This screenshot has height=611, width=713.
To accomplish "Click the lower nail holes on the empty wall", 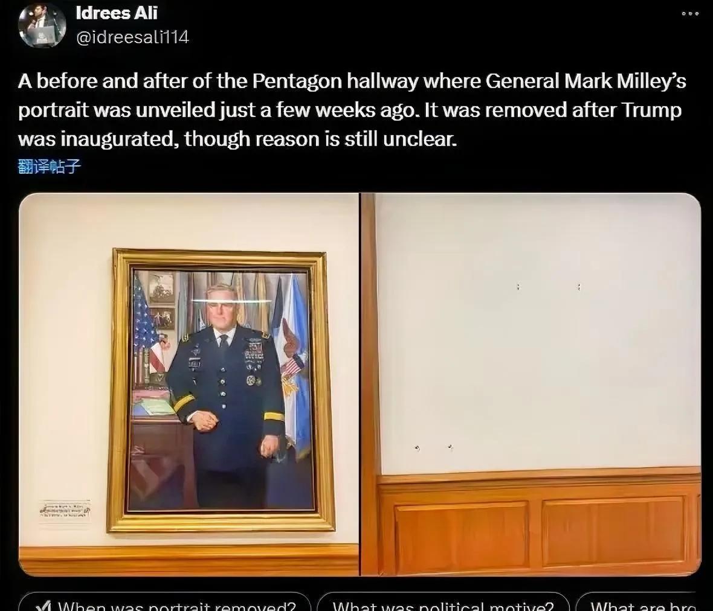I will click(434, 449).
